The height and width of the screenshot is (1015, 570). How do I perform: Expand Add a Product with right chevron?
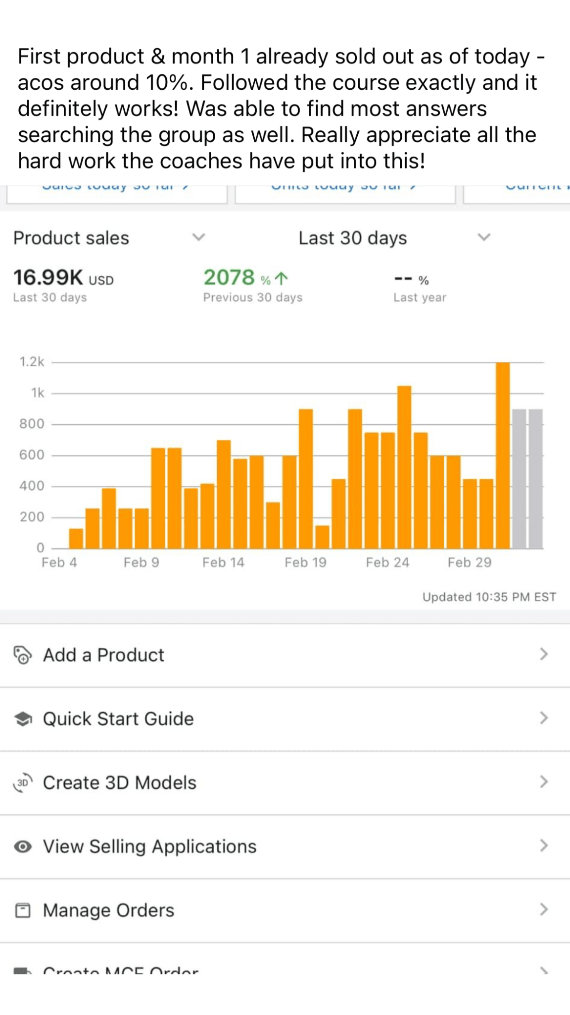pos(544,654)
